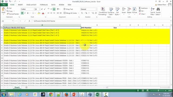
Task: Click AutoSum
Action: pos(143,8)
